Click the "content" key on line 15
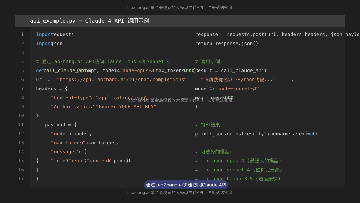 pyautogui.click(x=100, y=161)
